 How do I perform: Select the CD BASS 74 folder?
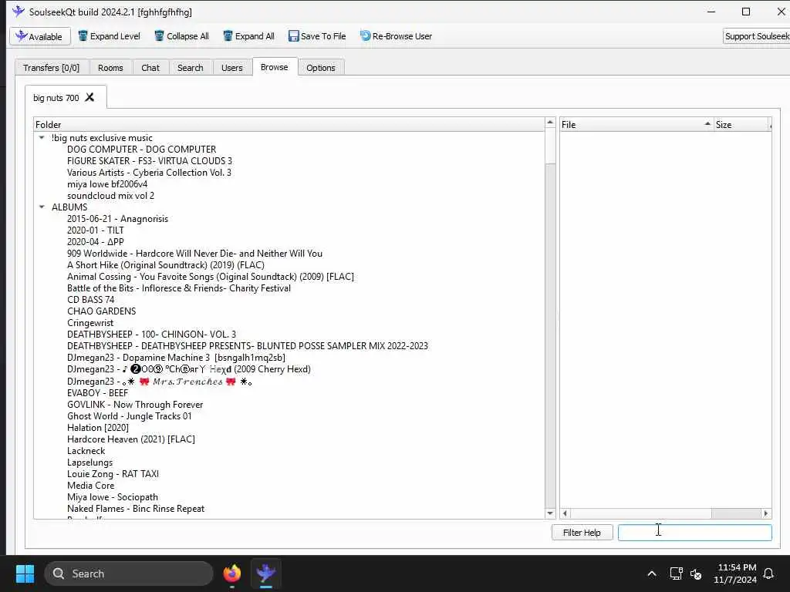coord(91,300)
